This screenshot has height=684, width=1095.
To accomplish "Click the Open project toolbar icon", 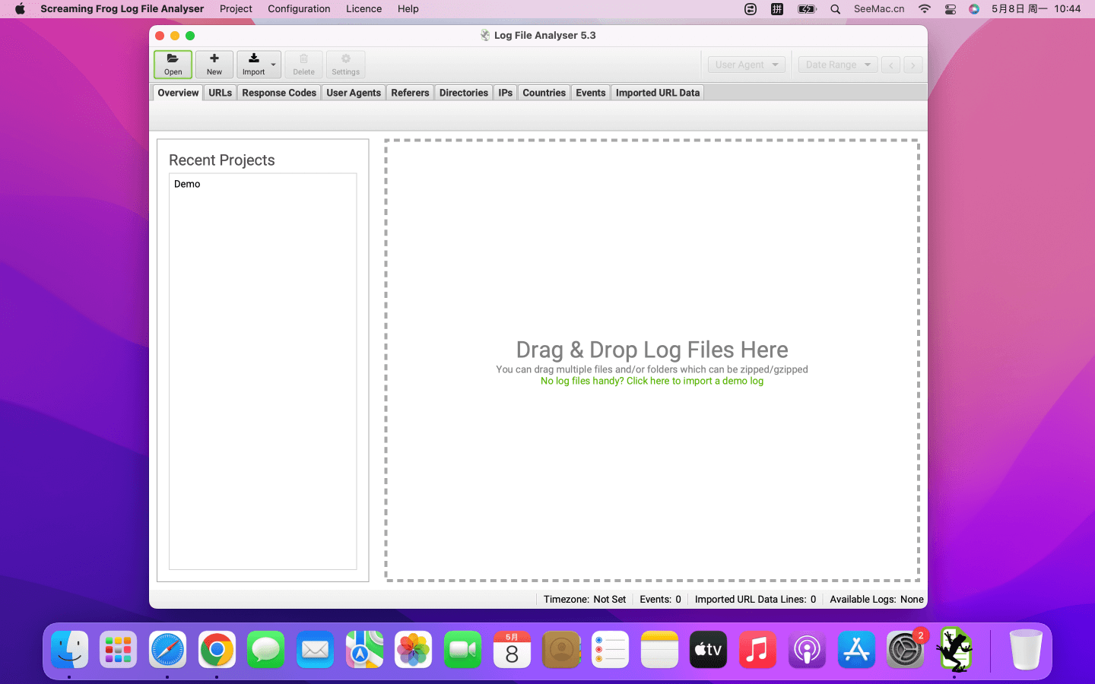I will tap(173, 64).
